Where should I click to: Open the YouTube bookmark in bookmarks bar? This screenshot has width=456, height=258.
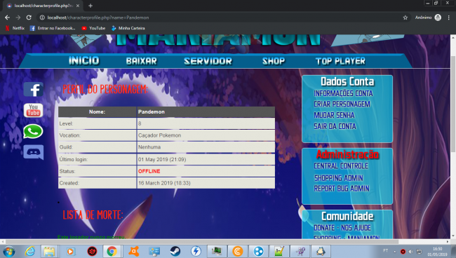[93, 28]
